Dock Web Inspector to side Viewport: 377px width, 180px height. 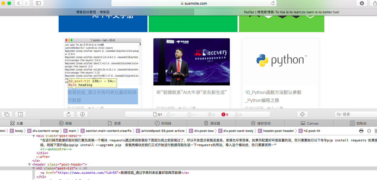tap(20, 114)
